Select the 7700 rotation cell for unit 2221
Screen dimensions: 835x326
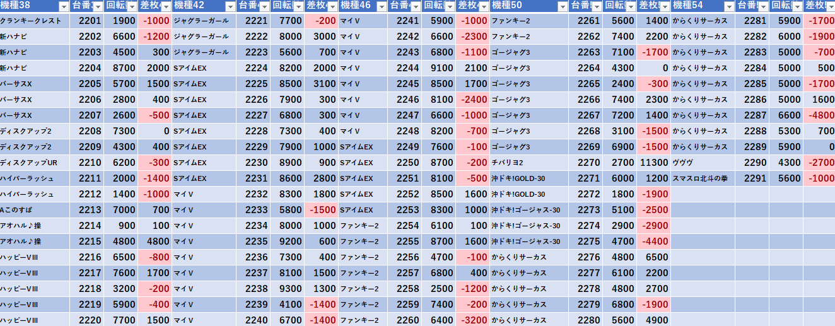click(x=287, y=21)
